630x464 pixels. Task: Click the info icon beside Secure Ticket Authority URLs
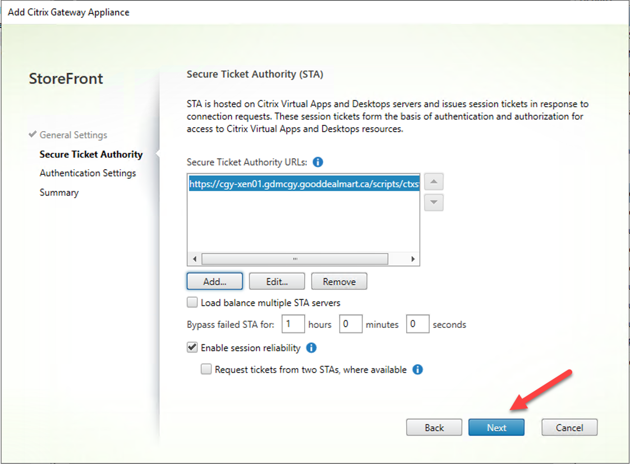[x=318, y=162]
